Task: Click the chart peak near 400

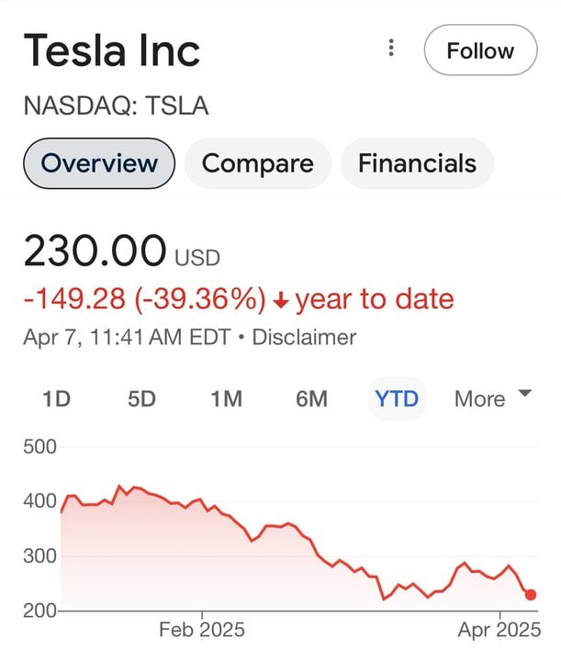Action: point(119,486)
